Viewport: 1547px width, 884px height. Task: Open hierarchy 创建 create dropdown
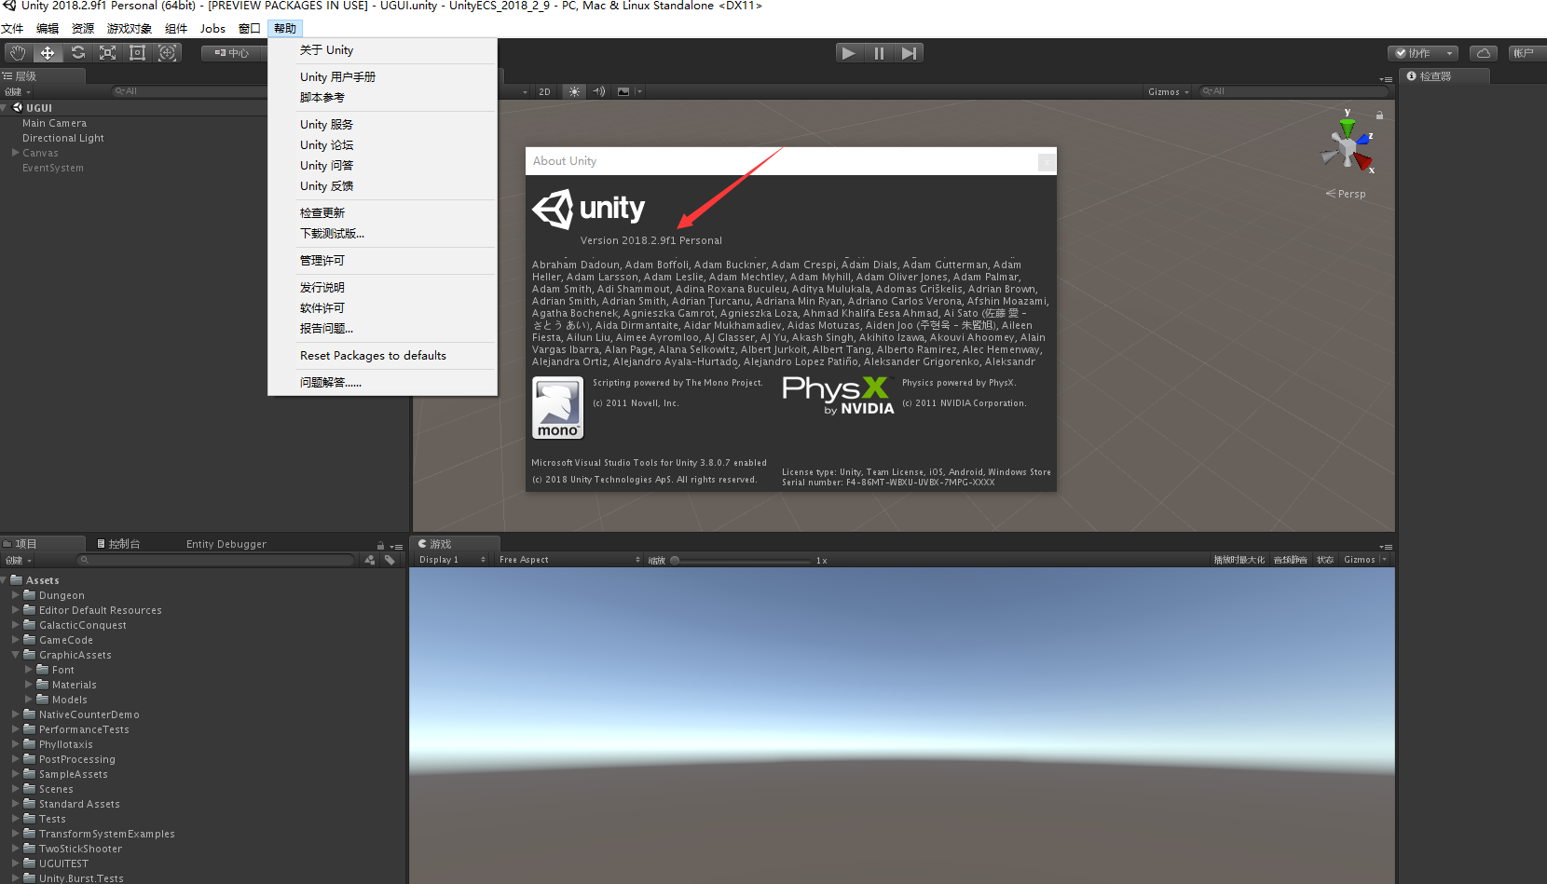[18, 91]
